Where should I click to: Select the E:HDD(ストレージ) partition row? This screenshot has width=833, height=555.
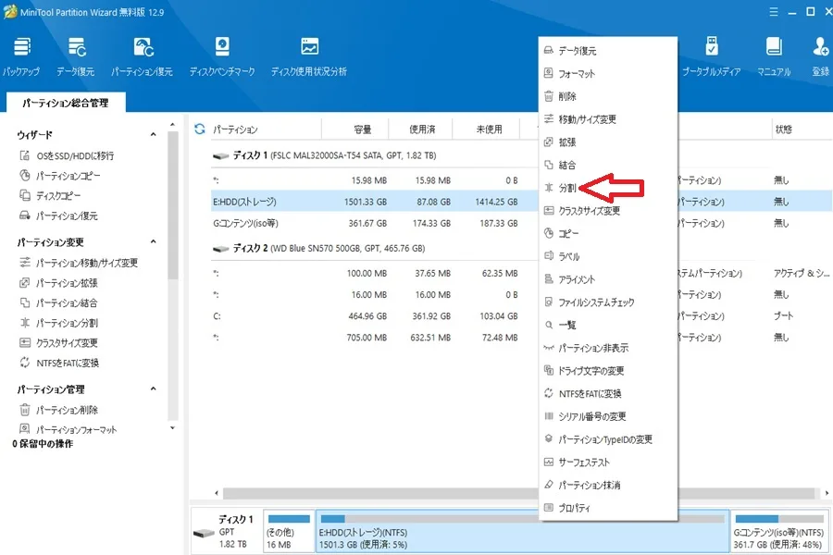coord(375,202)
